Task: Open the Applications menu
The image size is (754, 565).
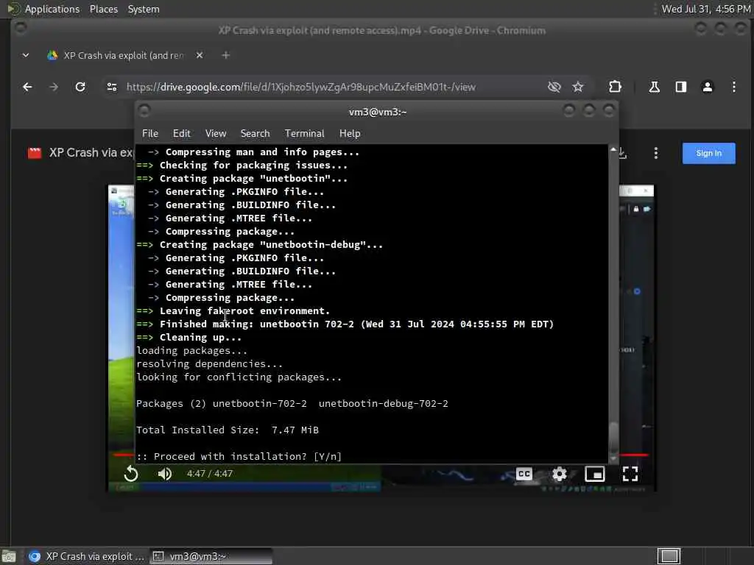Action: [x=52, y=9]
